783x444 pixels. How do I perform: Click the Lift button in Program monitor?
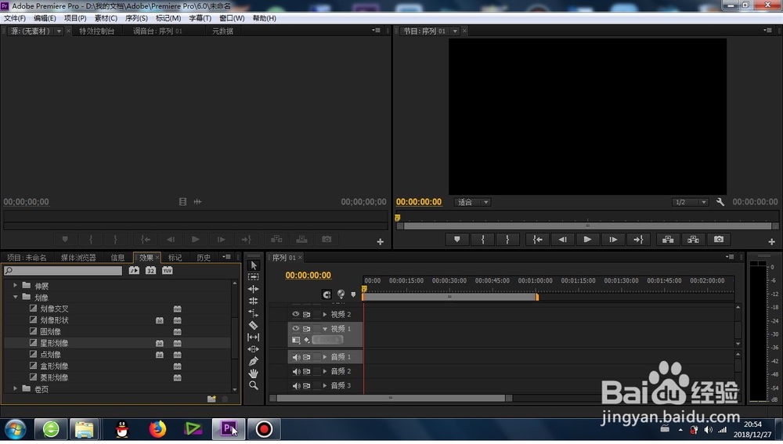[668, 240]
